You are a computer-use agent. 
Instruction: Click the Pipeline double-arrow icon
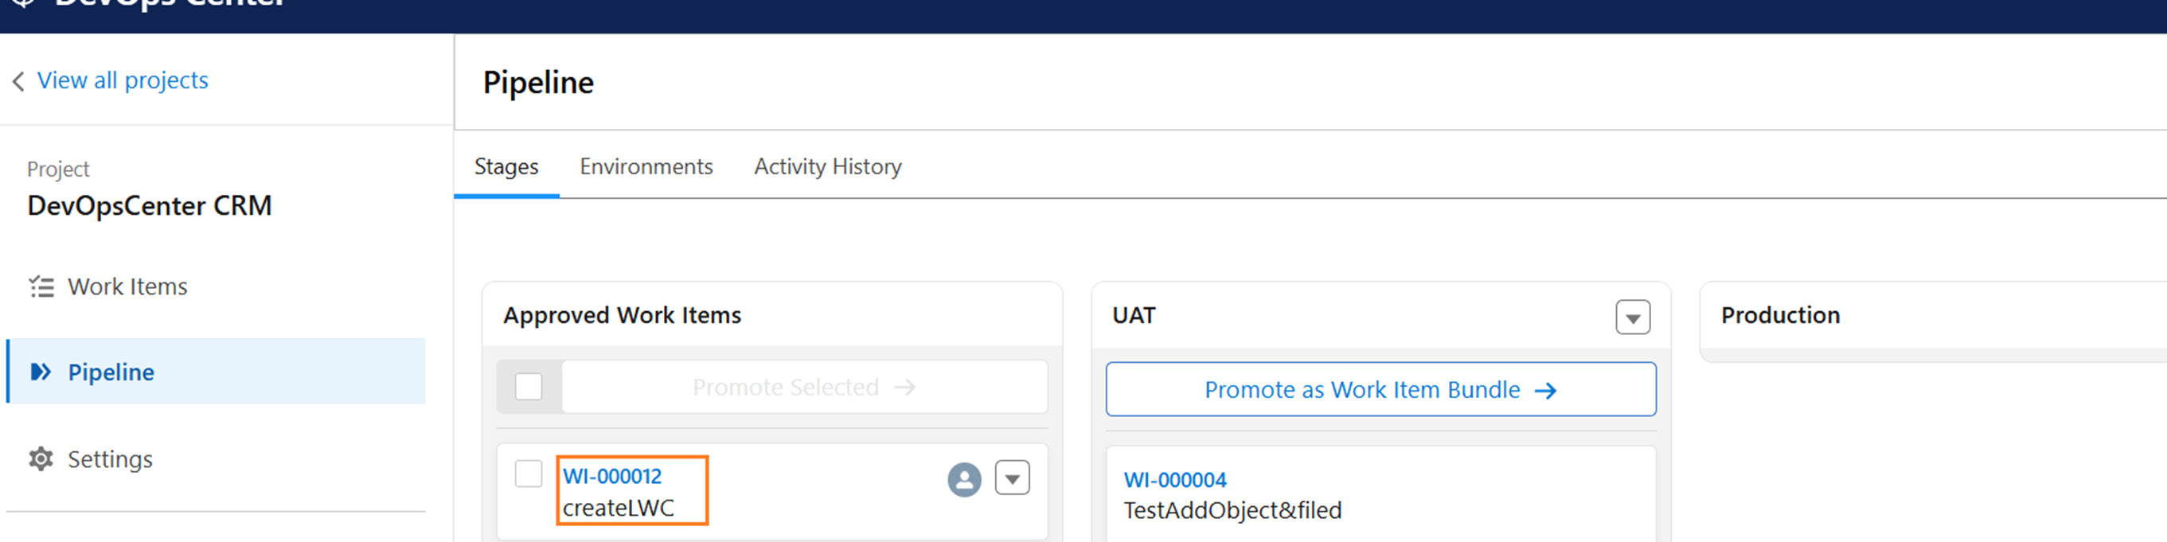[x=41, y=372]
